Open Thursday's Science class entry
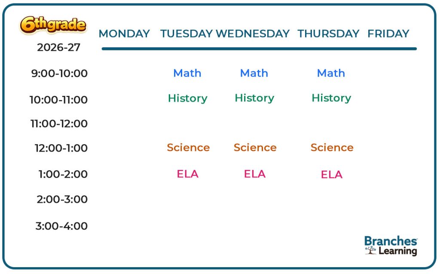This screenshot has width=440, height=274. (x=332, y=148)
